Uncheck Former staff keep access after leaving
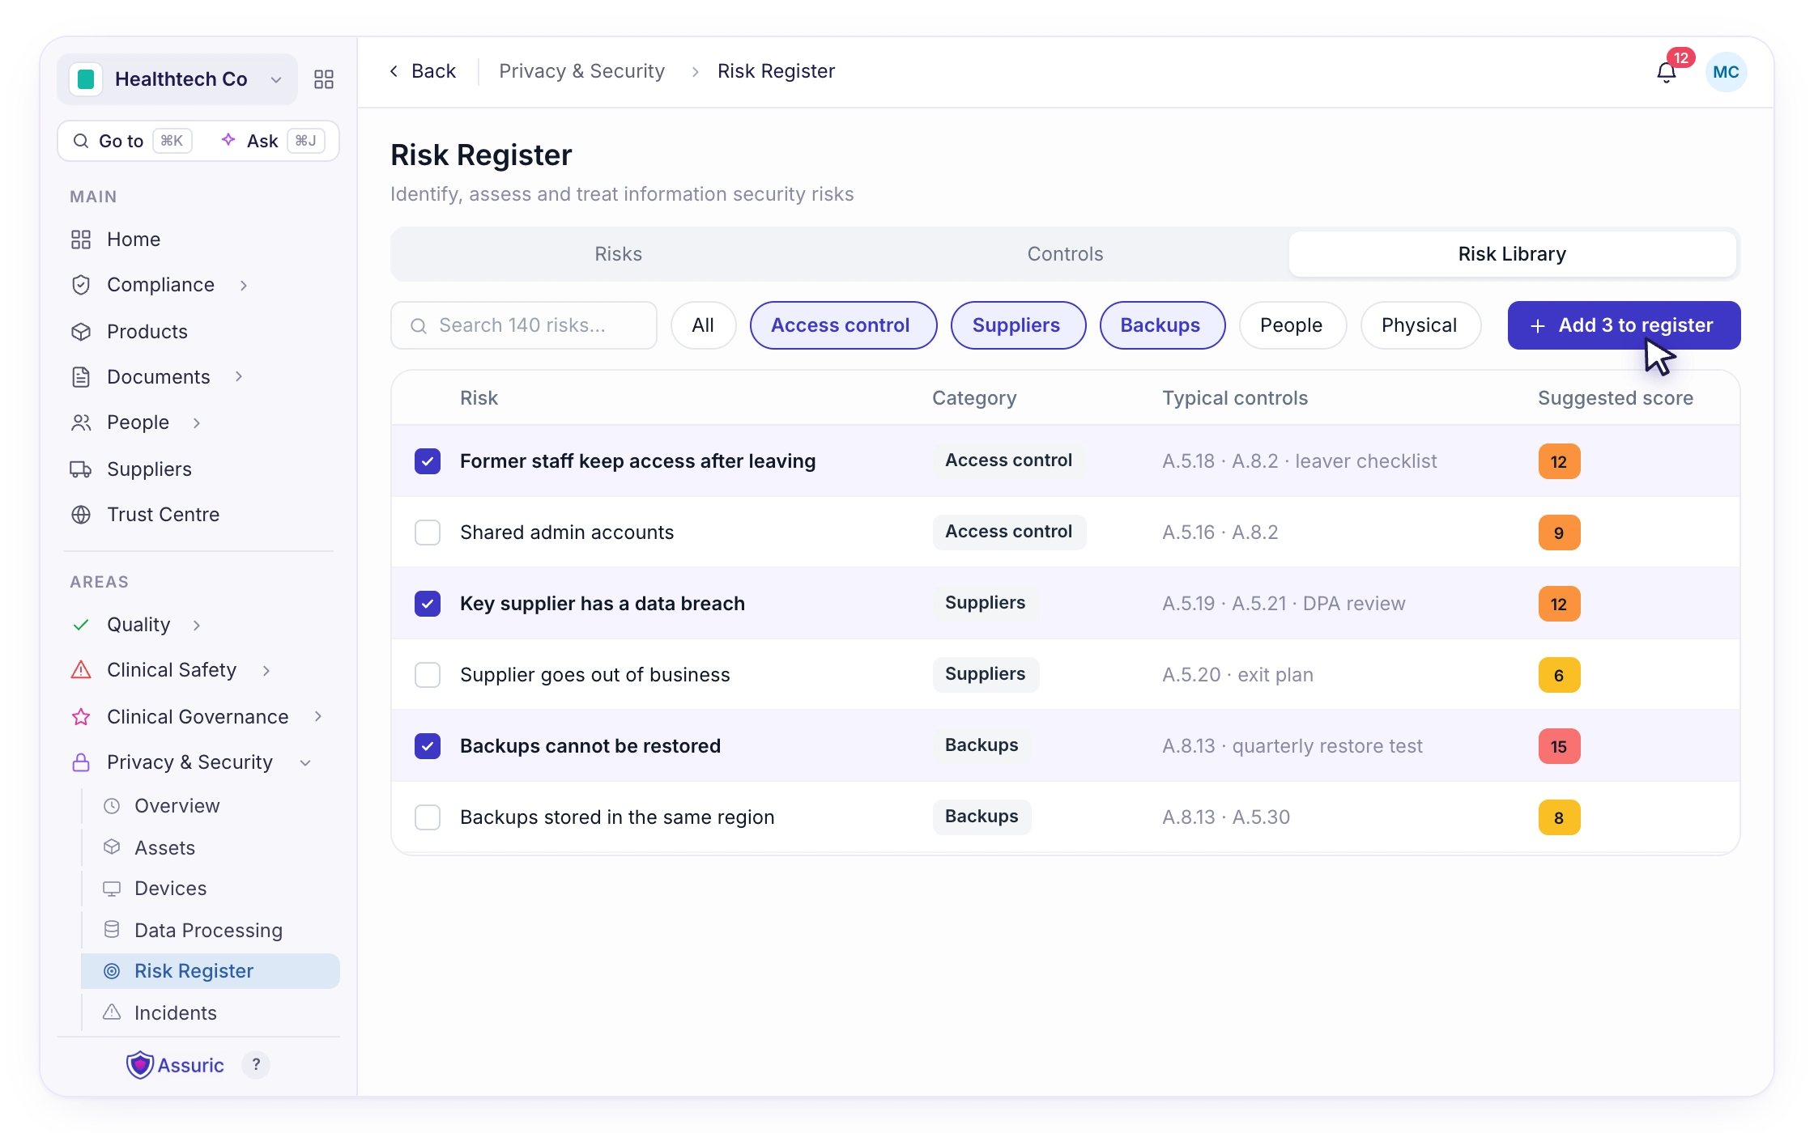Image resolution: width=1814 pixels, height=1133 pixels. click(428, 461)
